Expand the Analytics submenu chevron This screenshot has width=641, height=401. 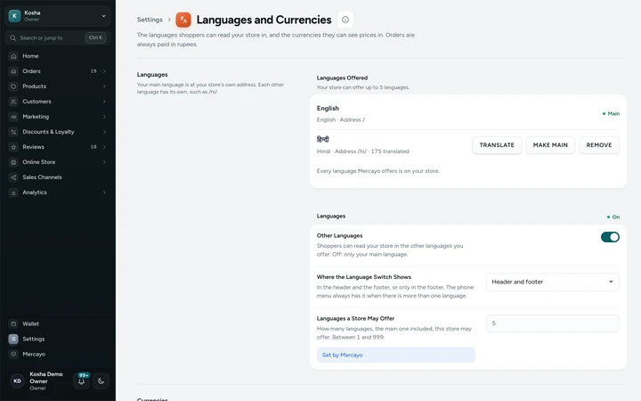click(x=104, y=192)
